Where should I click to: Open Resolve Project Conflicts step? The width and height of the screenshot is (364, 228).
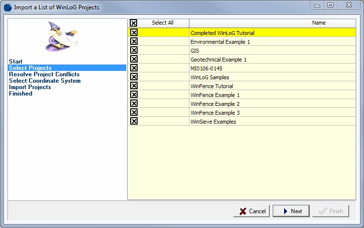[44, 74]
